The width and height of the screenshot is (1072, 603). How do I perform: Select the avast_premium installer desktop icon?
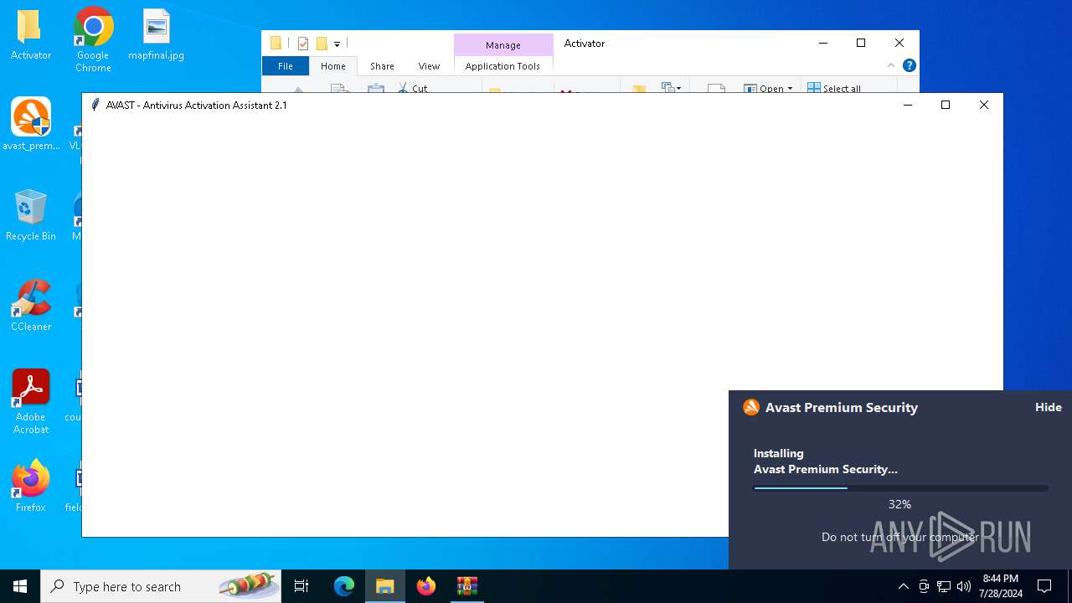[31, 124]
